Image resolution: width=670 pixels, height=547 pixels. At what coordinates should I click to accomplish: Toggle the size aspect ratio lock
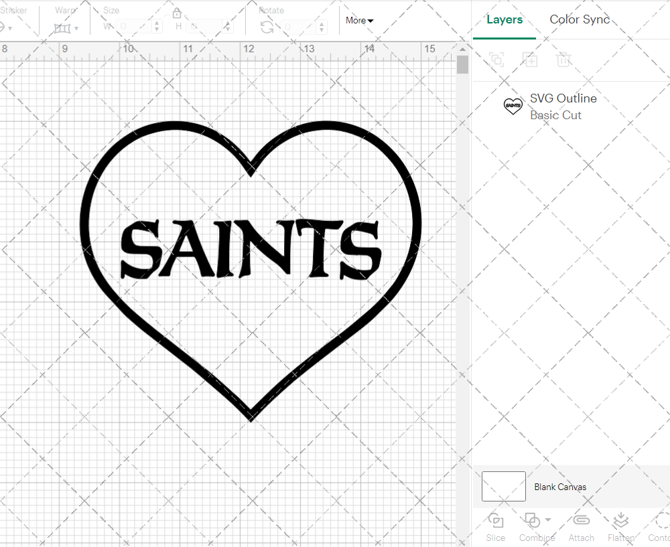176,13
